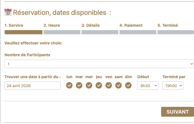This screenshot has height=124, width=194.
Task: Click the filled progress bar under Service
Action: [x=23, y=32]
